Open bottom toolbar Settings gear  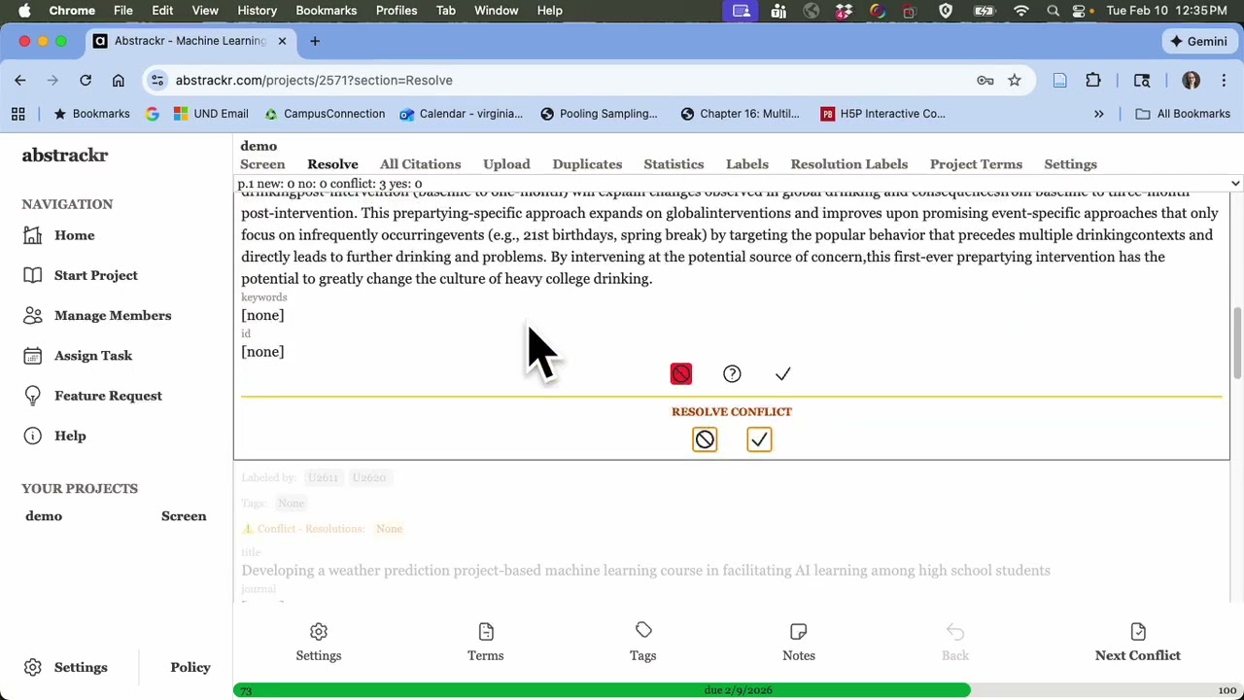[x=319, y=643]
